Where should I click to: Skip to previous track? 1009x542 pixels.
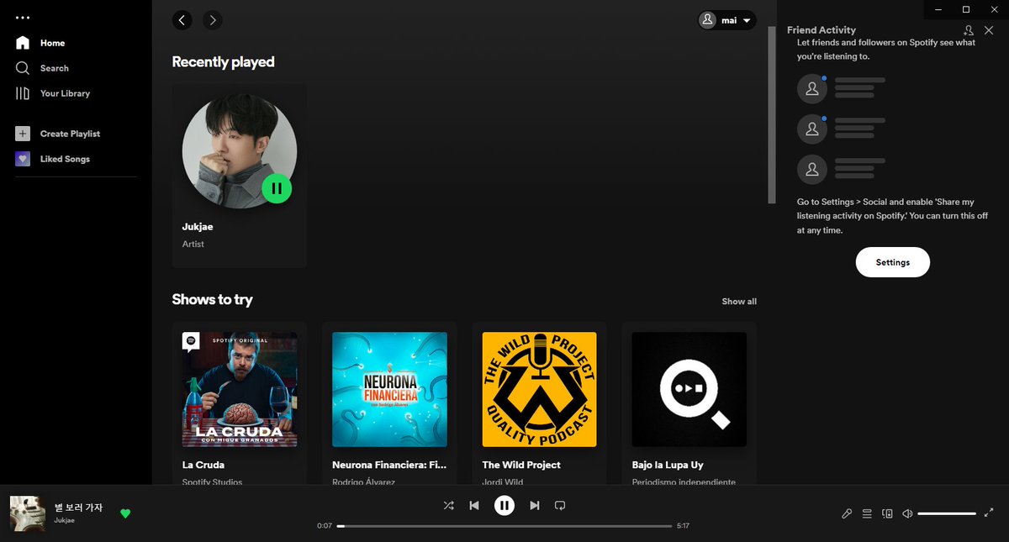pyautogui.click(x=474, y=505)
